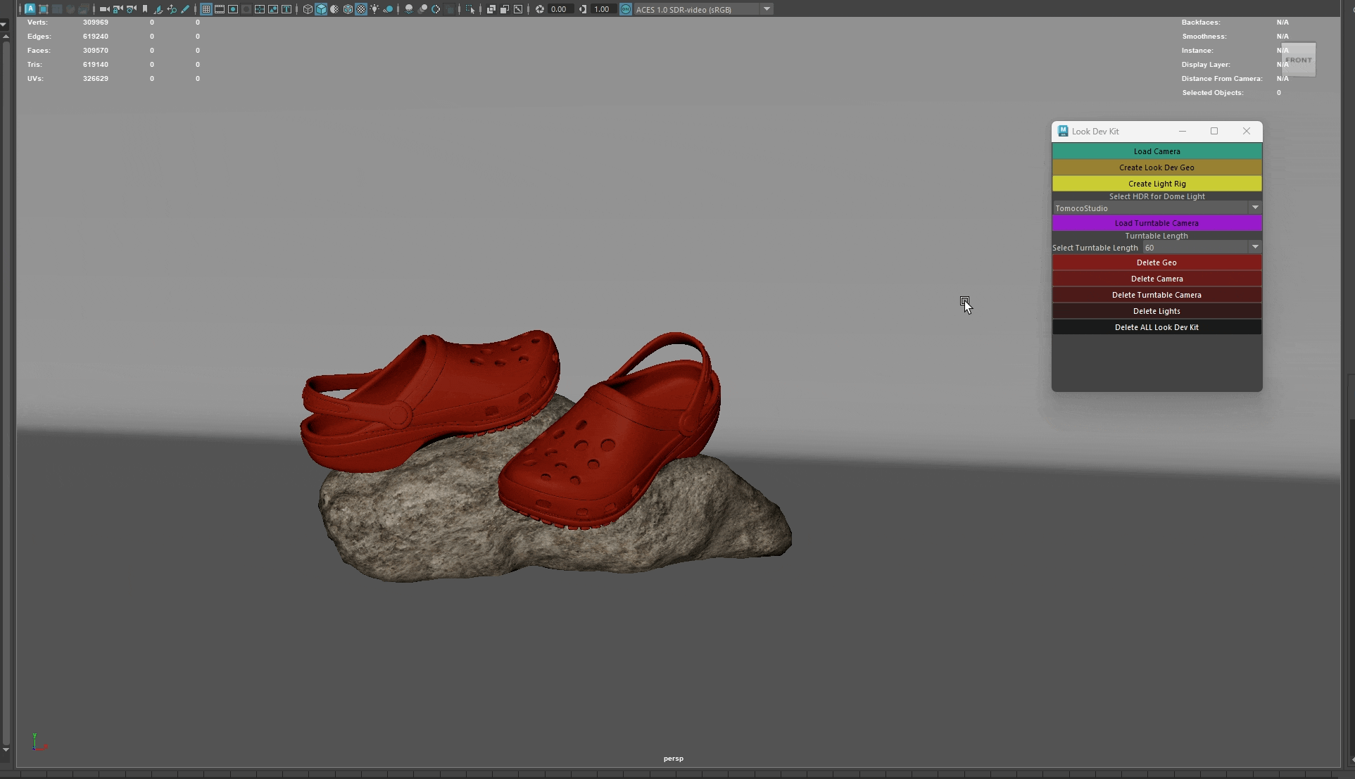Click the Select Camera icon
The image size is (1355, 779).
click(105, 9)
